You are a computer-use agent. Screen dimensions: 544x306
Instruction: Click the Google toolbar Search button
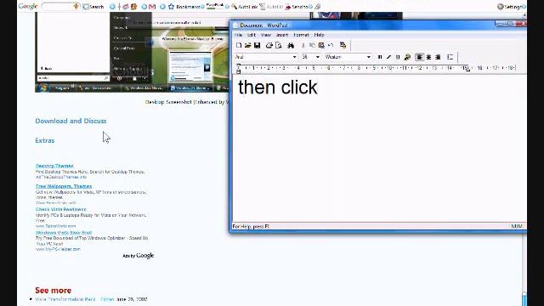[x=93, y=7]
